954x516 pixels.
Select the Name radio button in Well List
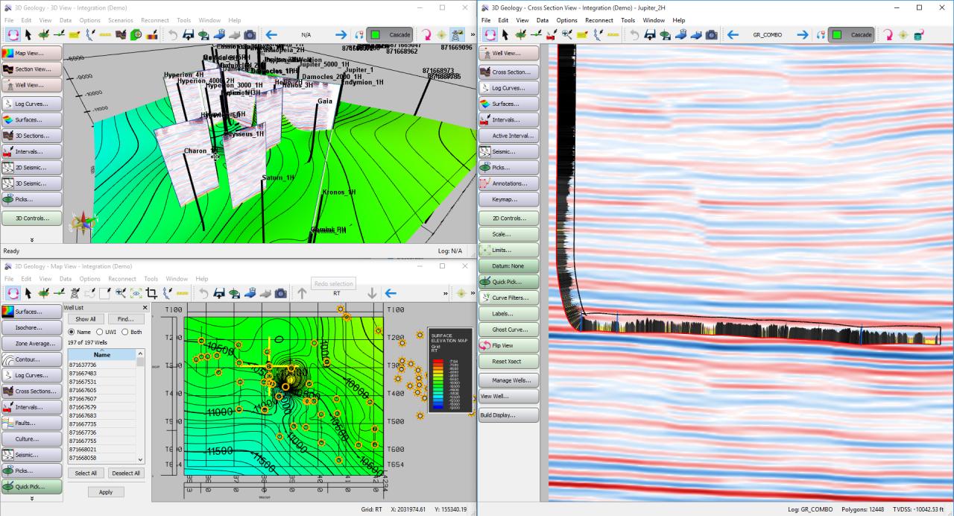pyautogui.click(x=72, y=332)
